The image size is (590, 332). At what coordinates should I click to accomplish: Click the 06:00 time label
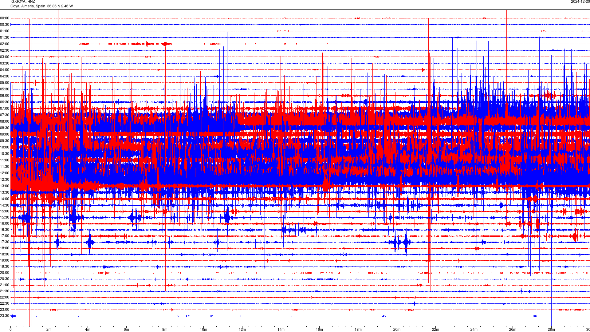pyautogui.click(x=5, y=96)
